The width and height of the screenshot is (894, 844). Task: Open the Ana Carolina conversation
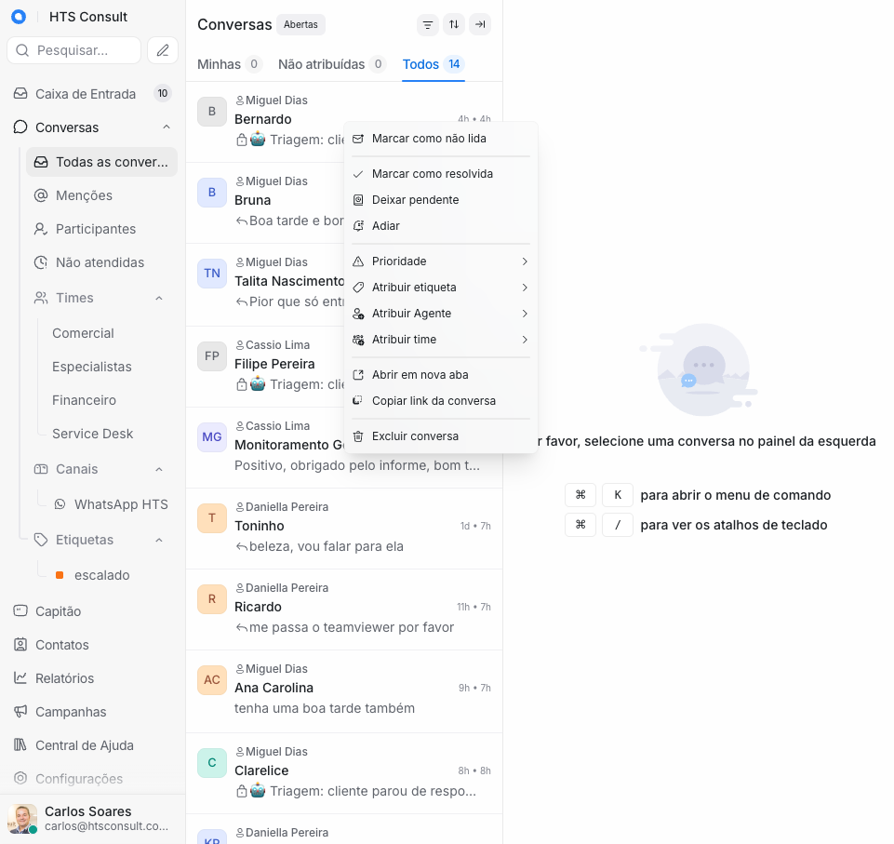(344, 691)
